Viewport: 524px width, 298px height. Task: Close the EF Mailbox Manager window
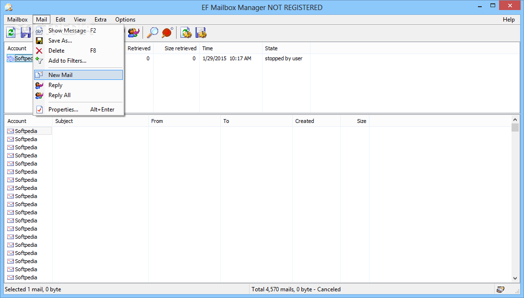pyautogui.click(x=510, y=6)
